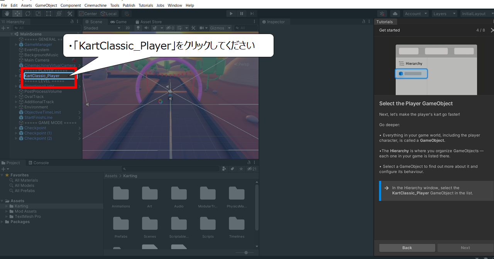Open the GameObject menu
Screen dimensions: 494x259
pyautogui.click(x=46, y=5)
